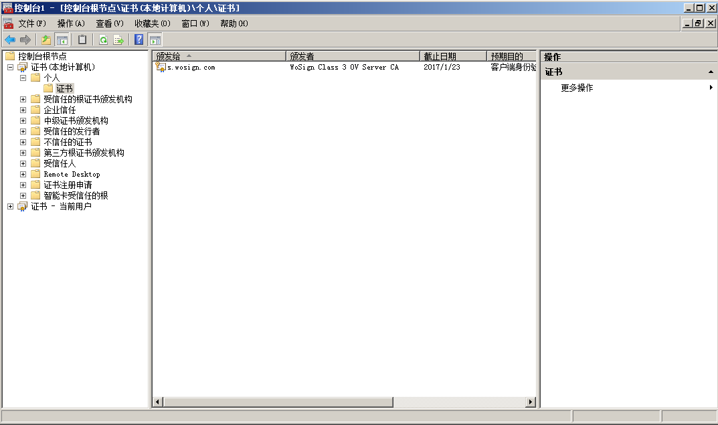The image size is (718, 425).
Task: Click the Up one level folder icon
Action: click(x=46, y=39)
